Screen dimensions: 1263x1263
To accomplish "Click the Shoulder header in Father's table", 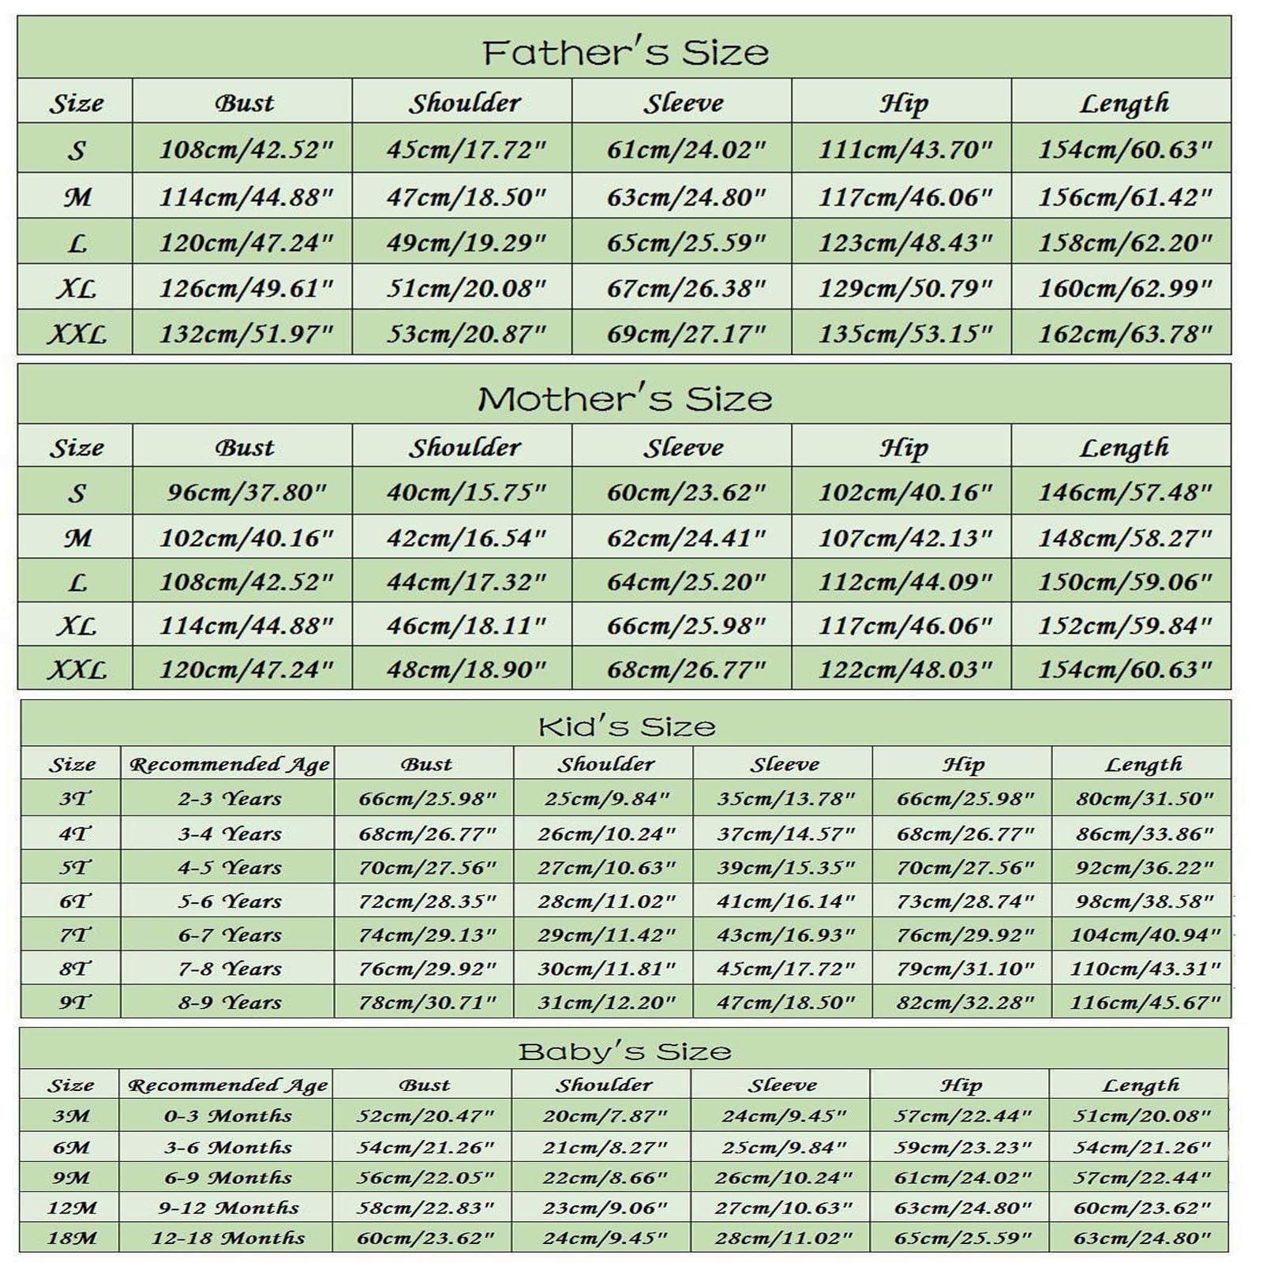I will 464,103.
